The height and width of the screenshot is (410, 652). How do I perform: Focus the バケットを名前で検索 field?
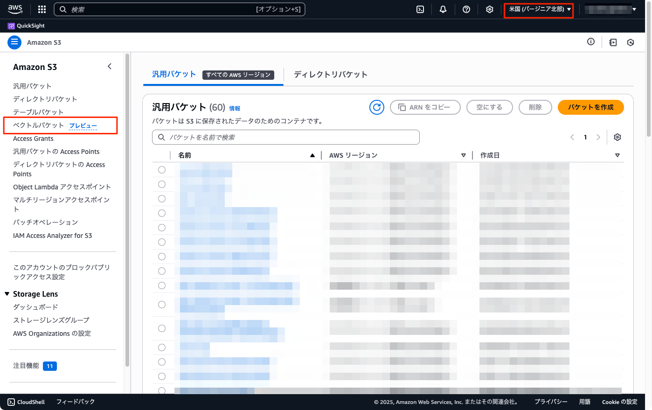(286, 137)
